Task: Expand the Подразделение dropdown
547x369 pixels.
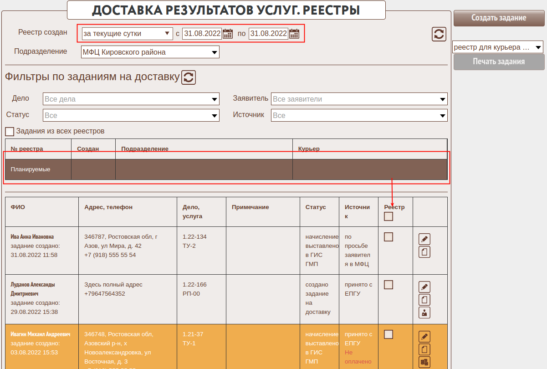Action: tap(150, 52)
